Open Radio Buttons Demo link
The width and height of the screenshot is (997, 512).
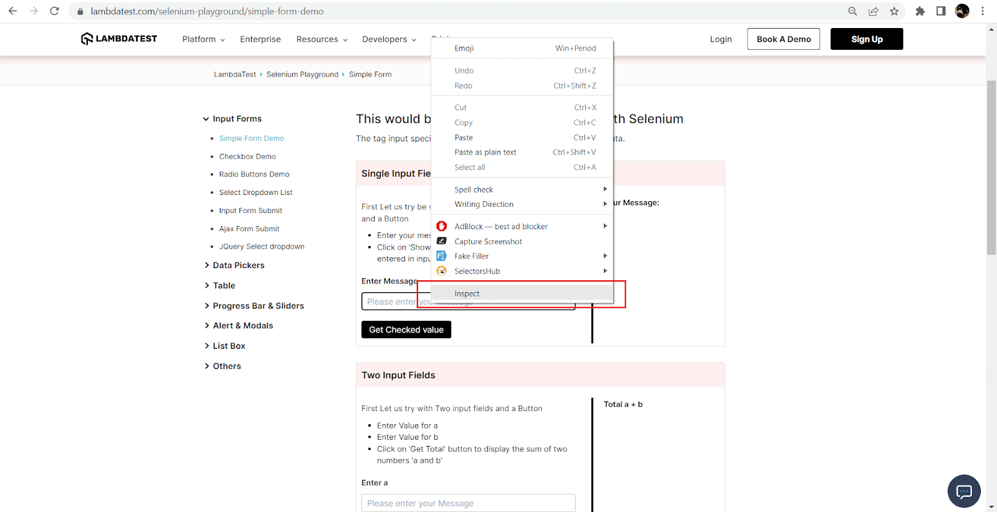(254, 174)
